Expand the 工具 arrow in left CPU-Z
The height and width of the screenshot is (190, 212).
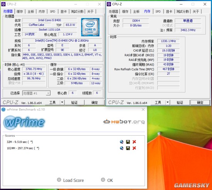(62, 103)
